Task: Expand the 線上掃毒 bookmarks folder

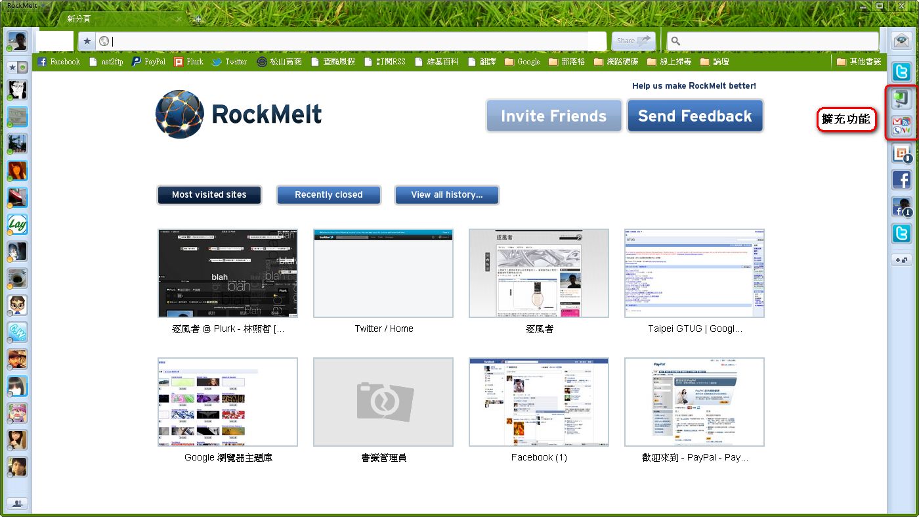Action: [x=669, y=62]
